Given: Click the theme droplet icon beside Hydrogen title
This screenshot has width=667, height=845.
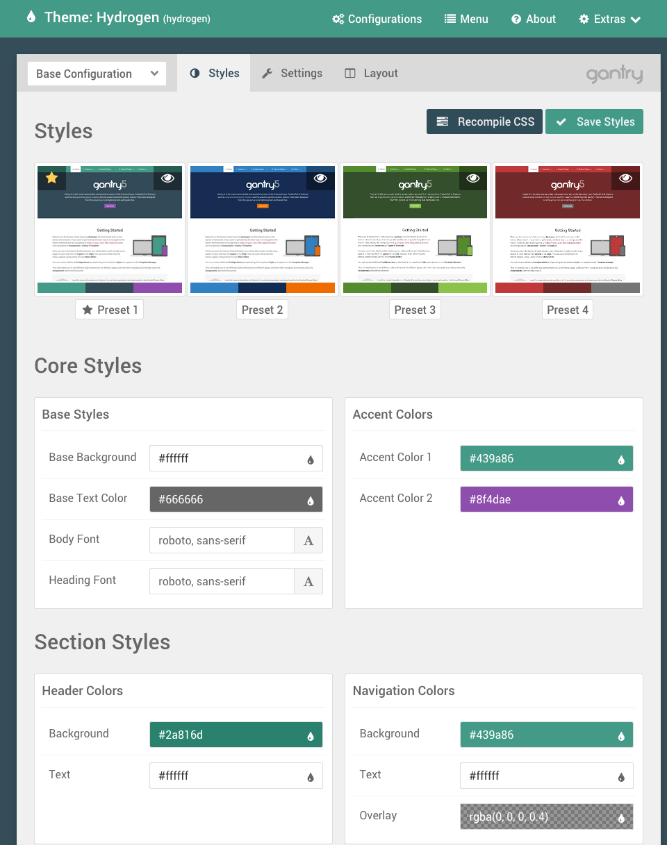Looking at the screenshot, I should (x=31, y=17).
